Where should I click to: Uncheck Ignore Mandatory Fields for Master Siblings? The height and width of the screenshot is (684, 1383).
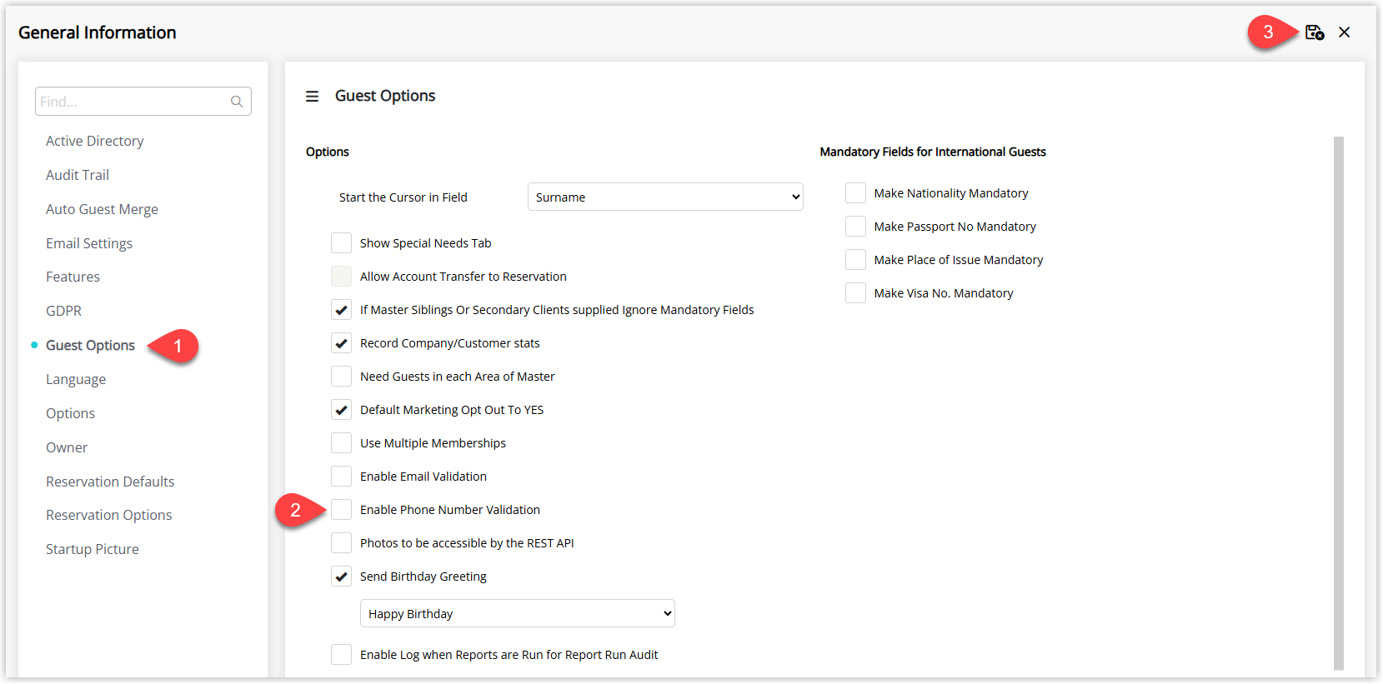tap(341, 310)
